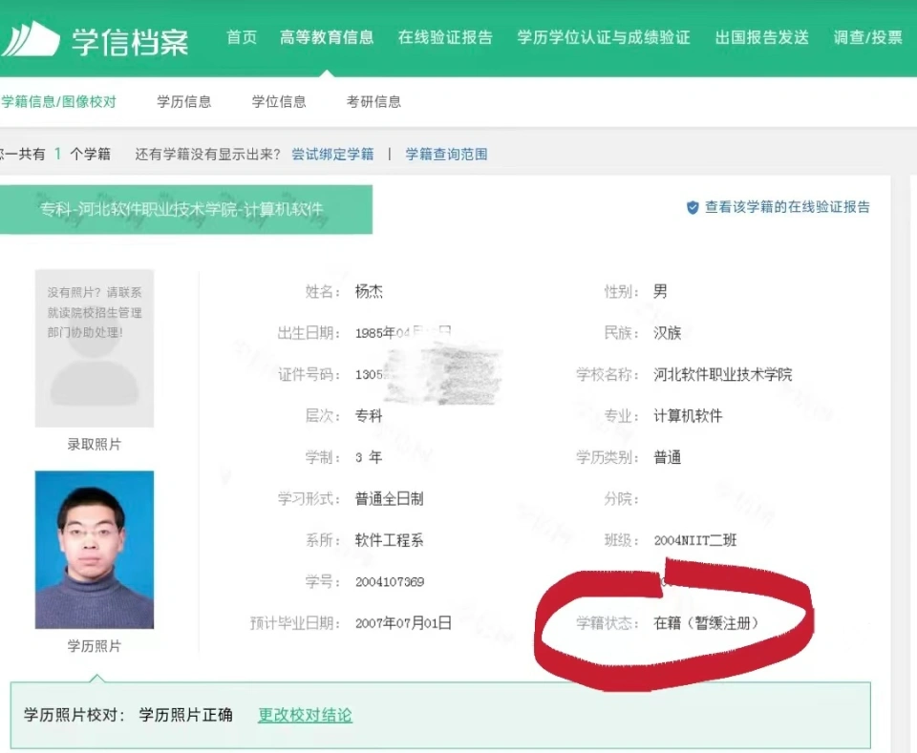The image size is (917, 753).
Task: Click the 学历照片 portrait thumbnail
Action: point(95,550)
